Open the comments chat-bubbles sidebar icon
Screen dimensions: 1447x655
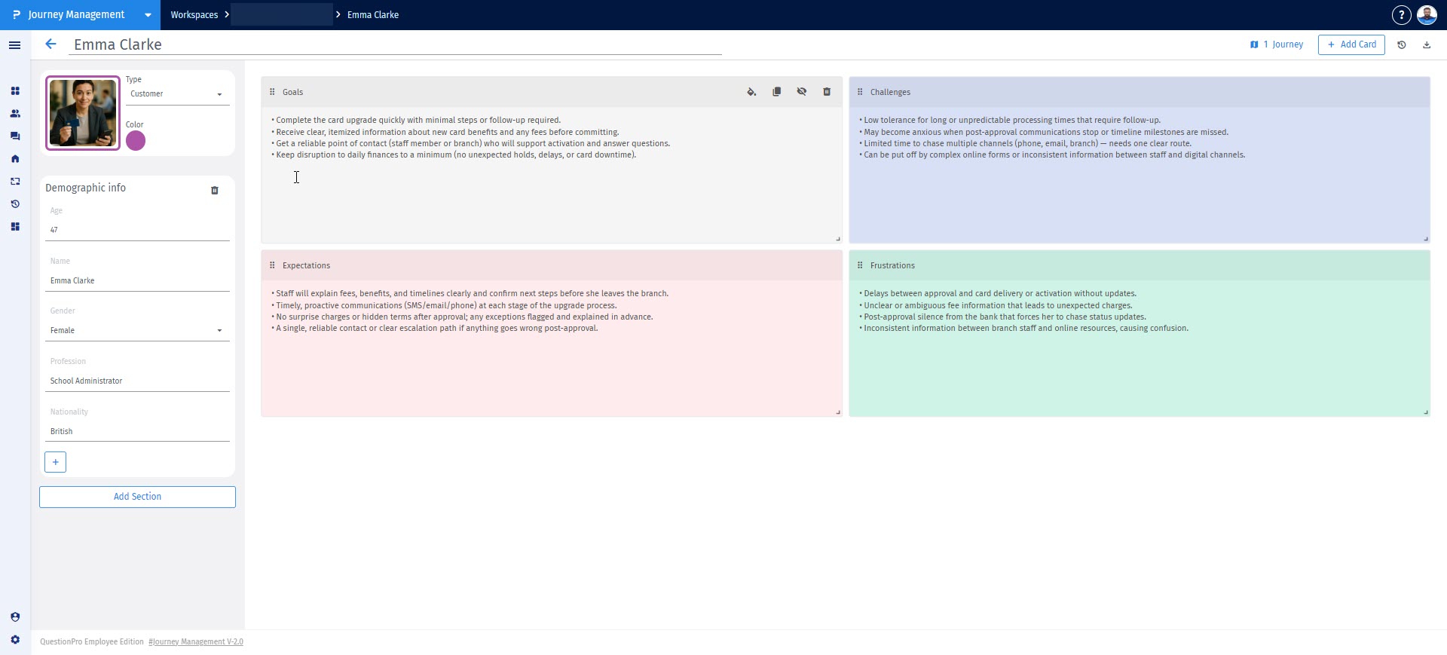(x=15, y=136)
